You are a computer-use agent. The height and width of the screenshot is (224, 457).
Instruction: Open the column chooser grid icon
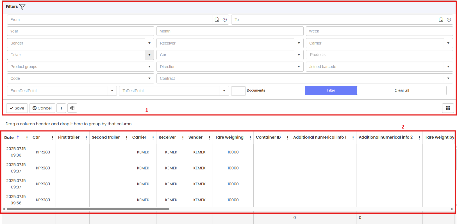pyautogui.click(x=448, y=108)
